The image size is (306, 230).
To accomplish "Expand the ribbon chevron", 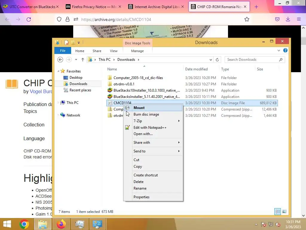I will [279, 50].
